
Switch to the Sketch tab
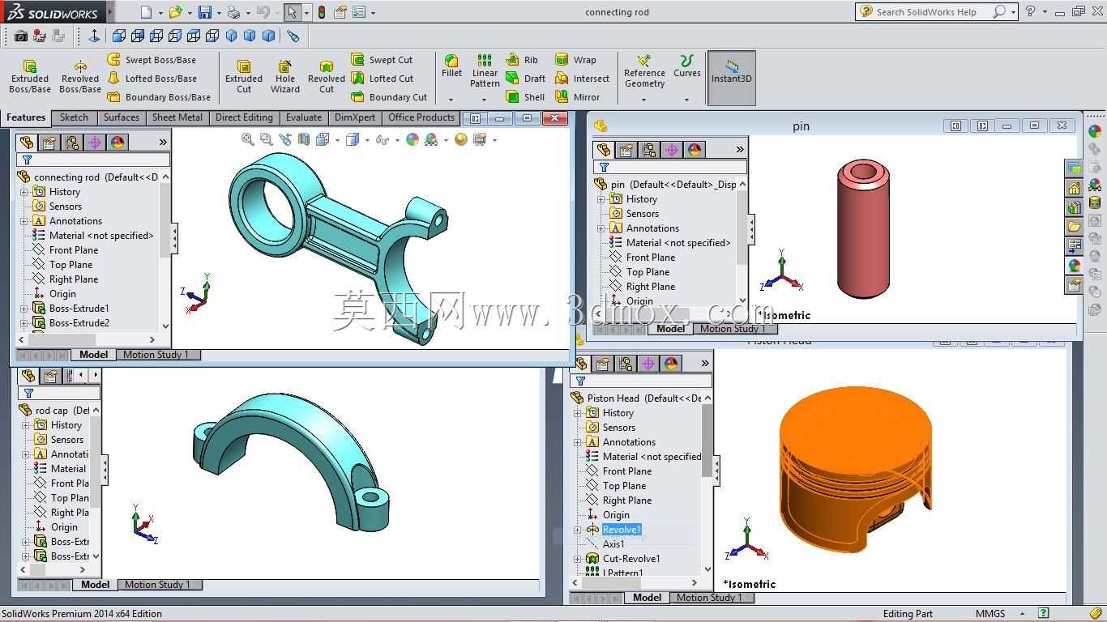[x=74, y=117]
